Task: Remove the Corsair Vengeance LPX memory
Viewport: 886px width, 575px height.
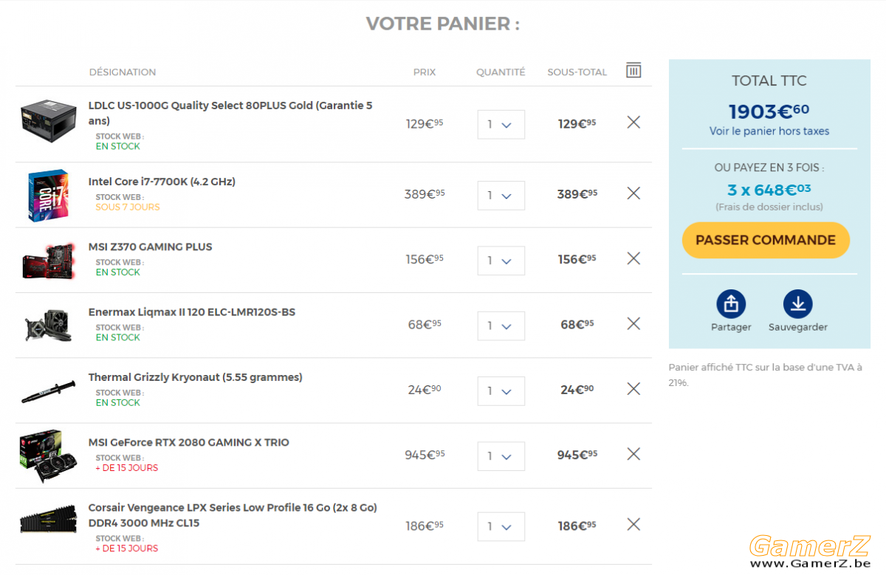Action: coord(633,525)
